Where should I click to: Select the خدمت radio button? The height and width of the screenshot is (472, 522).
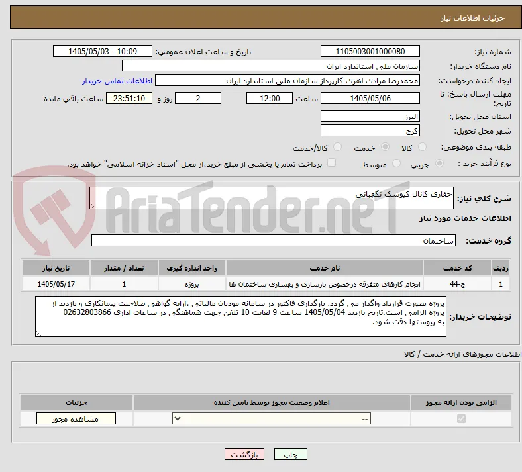point(385,147)
